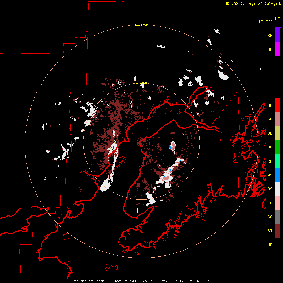Select the IC pink legend block

pyautogui.click(x=278, y=203)
